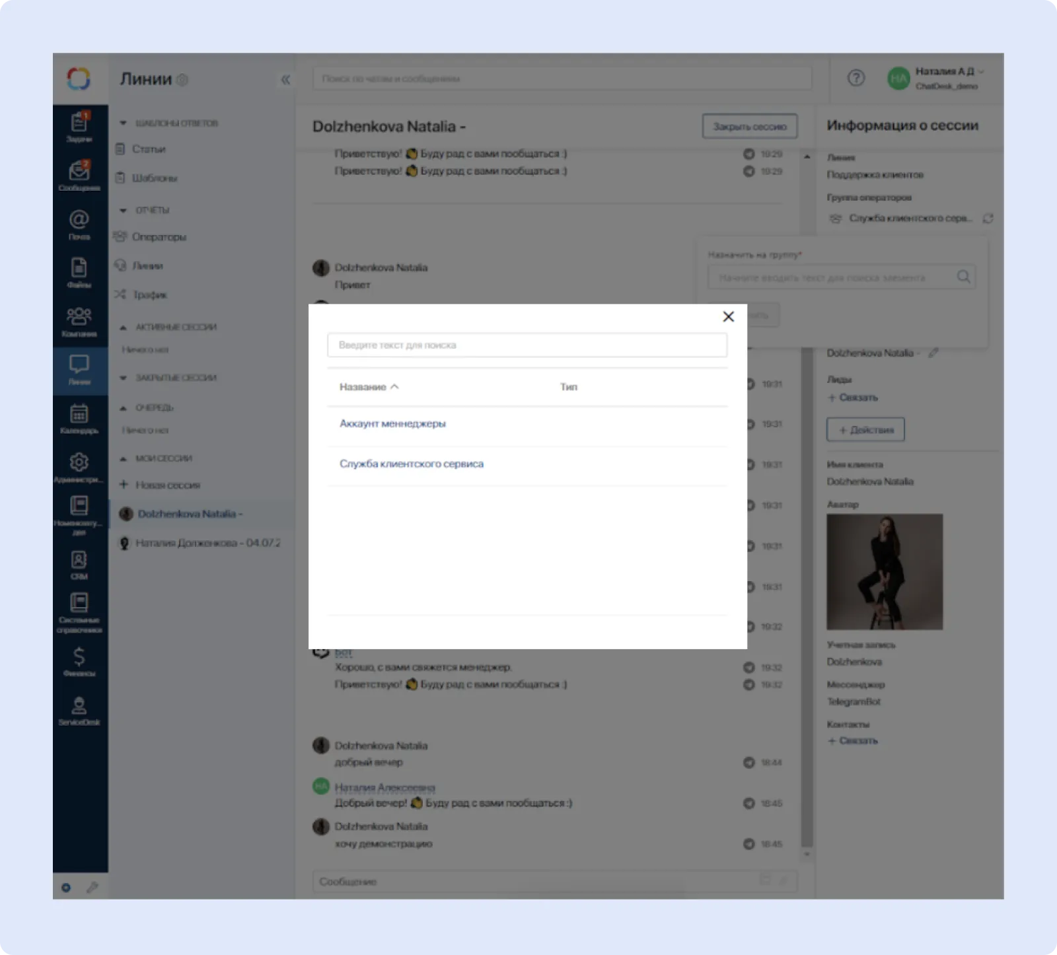The width and height of the screenshot is (1057, 955).
Task: Open the Действия button menu
Action: (865, 430)
